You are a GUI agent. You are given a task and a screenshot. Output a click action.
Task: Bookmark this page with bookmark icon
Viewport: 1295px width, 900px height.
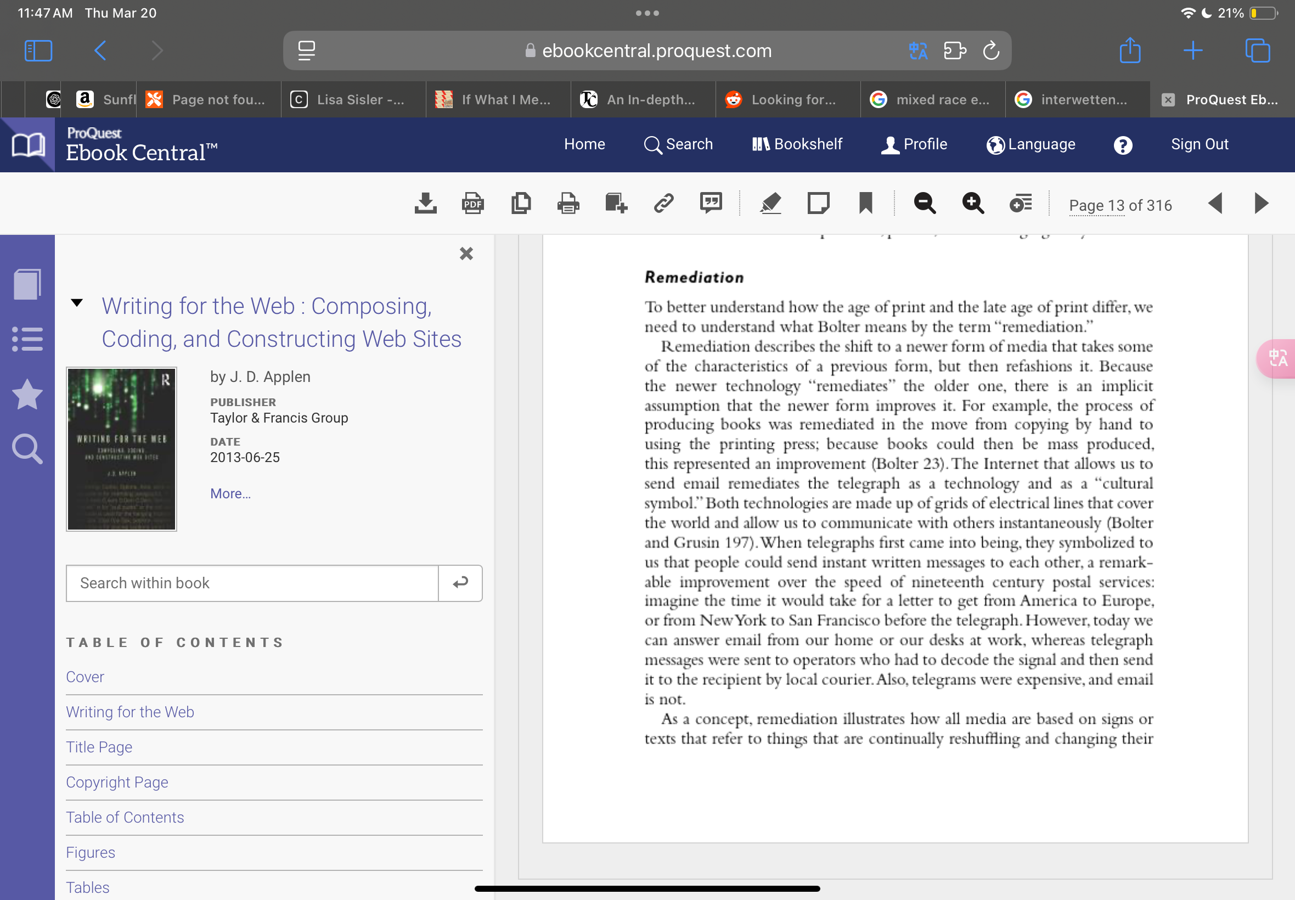coord(866,204)
